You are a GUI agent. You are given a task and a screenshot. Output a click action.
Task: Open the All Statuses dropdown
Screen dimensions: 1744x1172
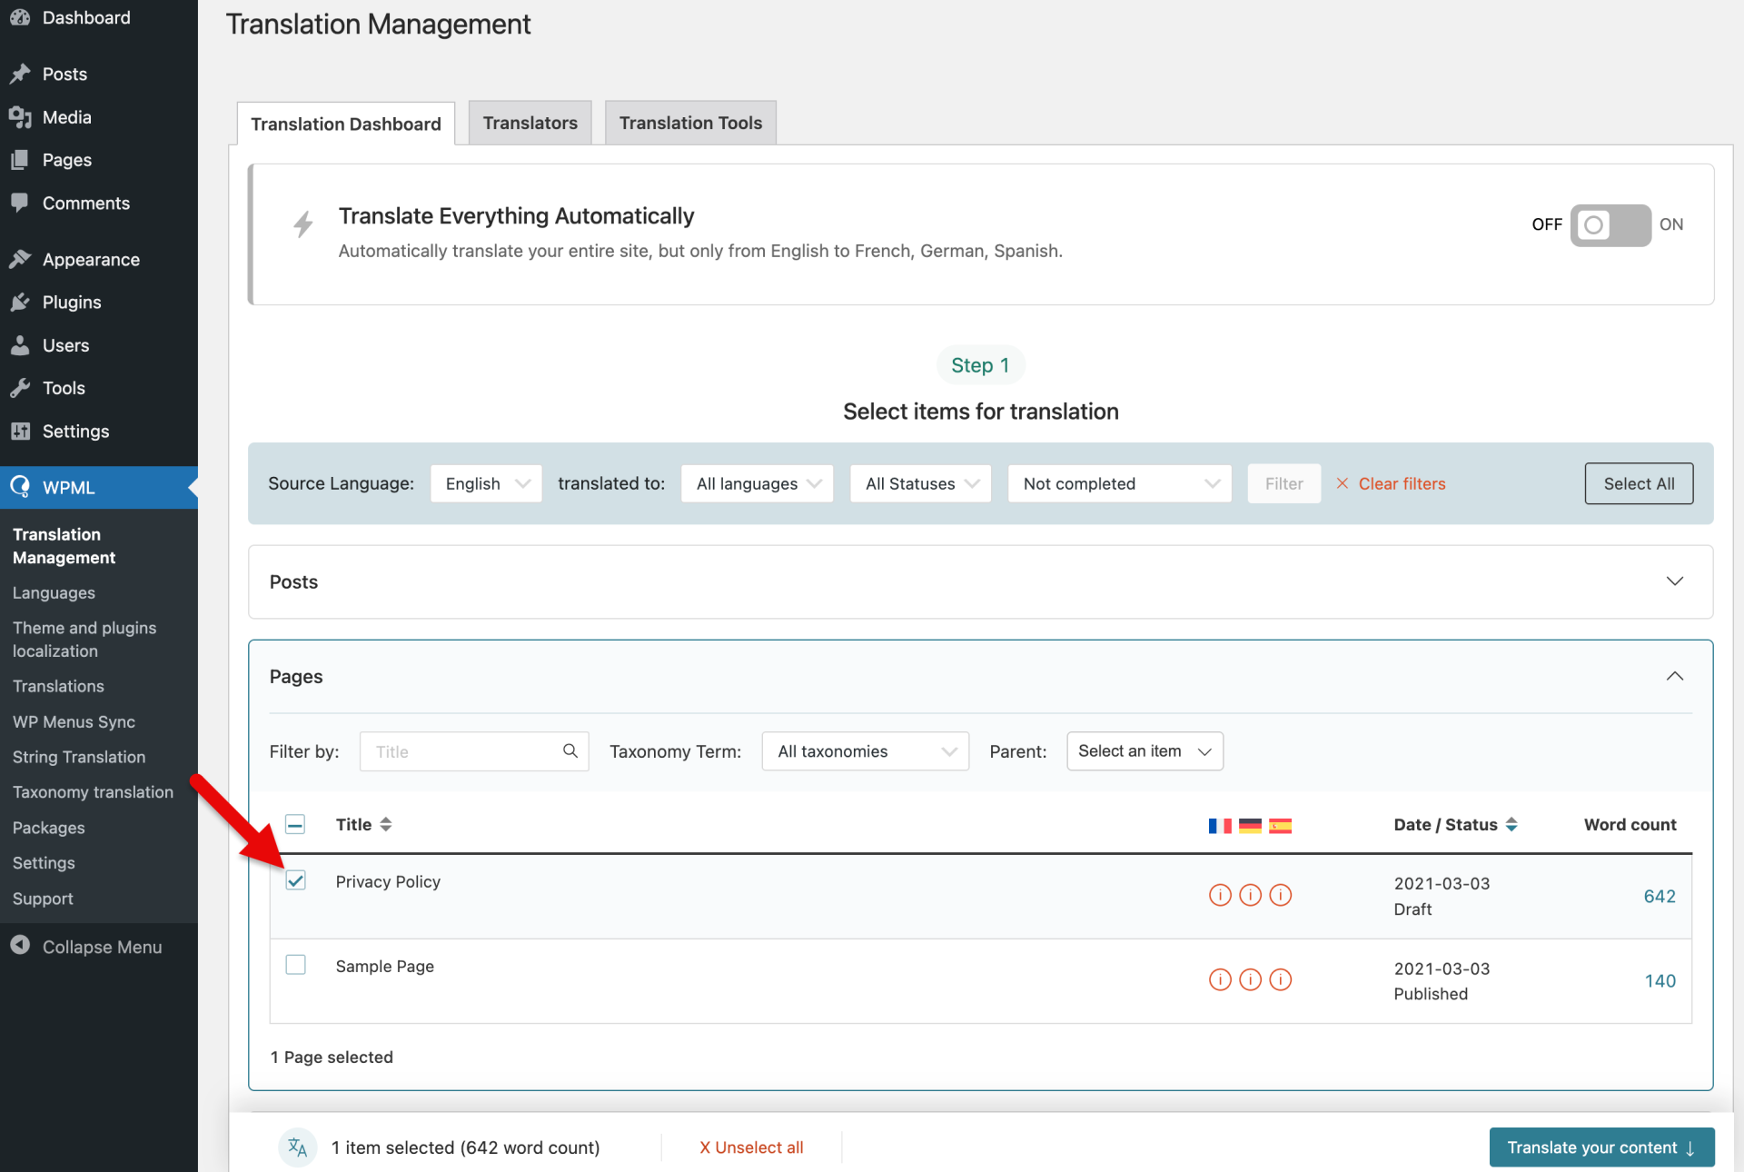tap(920, 483)
